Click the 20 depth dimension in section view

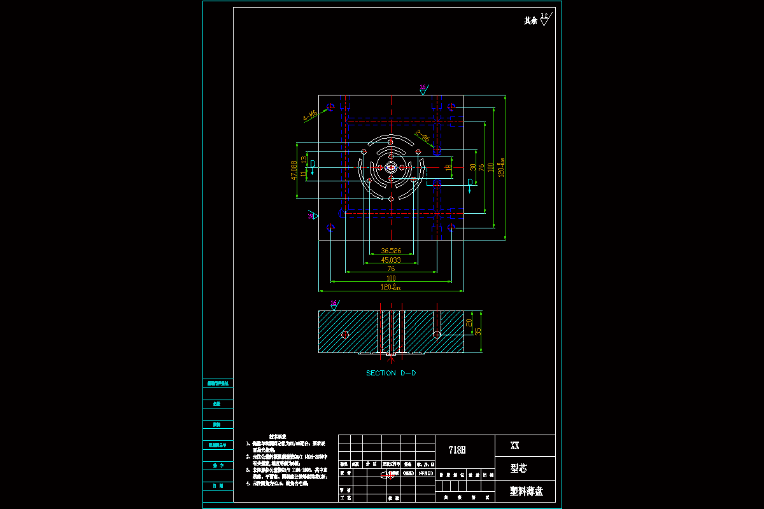click(470, 323)
